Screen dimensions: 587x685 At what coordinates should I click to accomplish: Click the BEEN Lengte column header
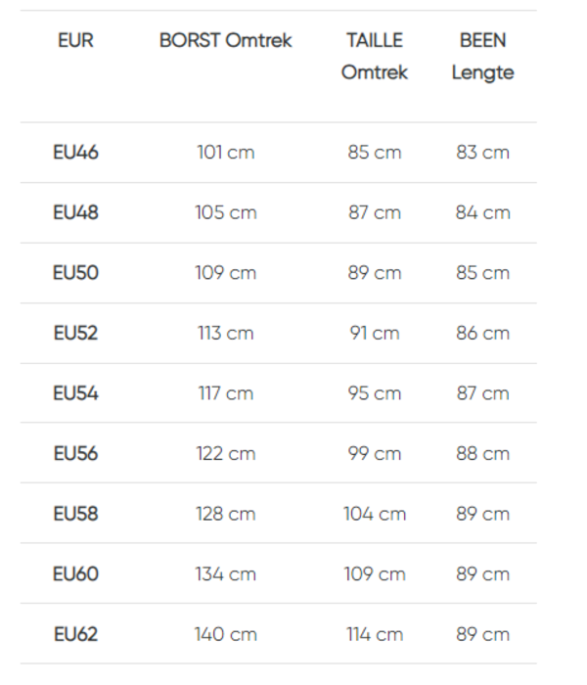(482, 57)
